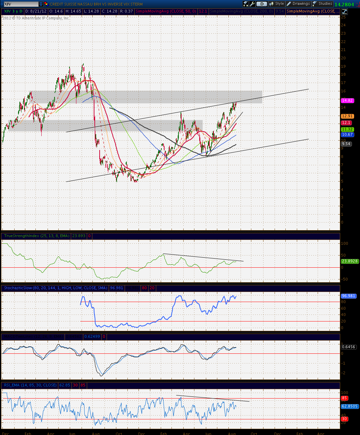Image resolution: width=360 pixels, height=435 pixels.
Task: Click the blue 96.981 stochastic value tag
Action: point(349,296)
